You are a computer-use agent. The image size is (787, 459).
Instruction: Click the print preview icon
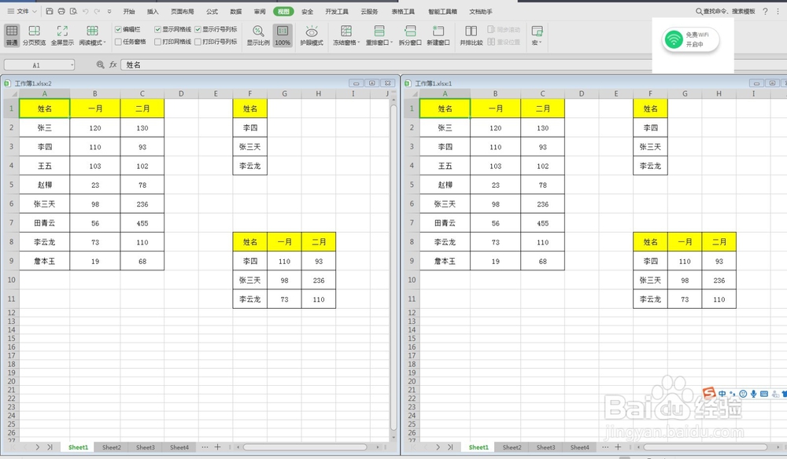coord(73,11)
